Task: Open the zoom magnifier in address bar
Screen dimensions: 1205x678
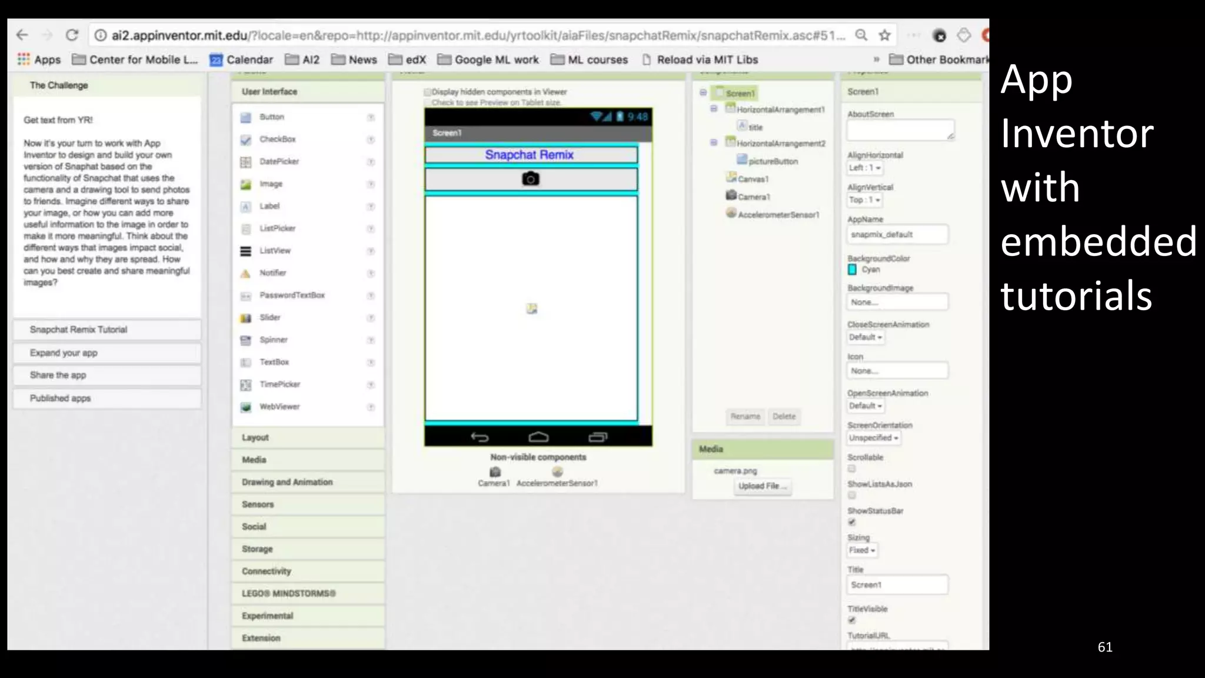Action: [861, 35]
